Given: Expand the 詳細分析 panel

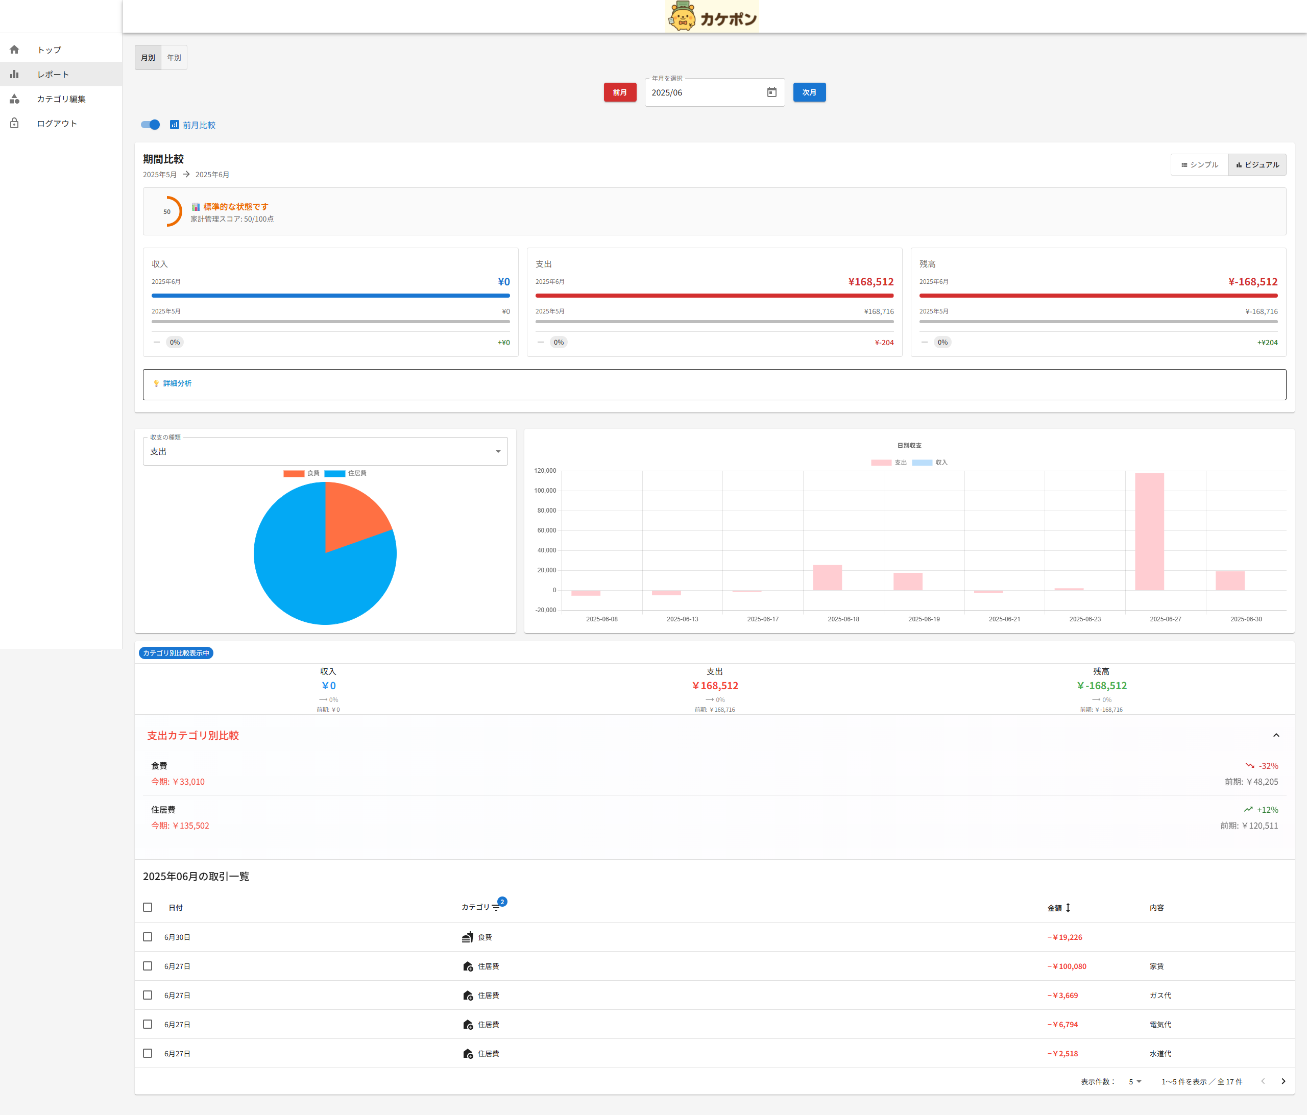Looking at the screenshot, I should click(177, 383).
